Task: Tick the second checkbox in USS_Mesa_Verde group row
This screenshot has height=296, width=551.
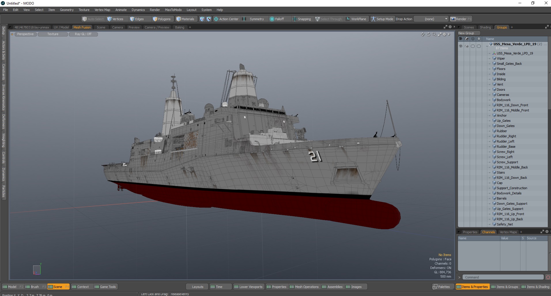Action: 479,46
